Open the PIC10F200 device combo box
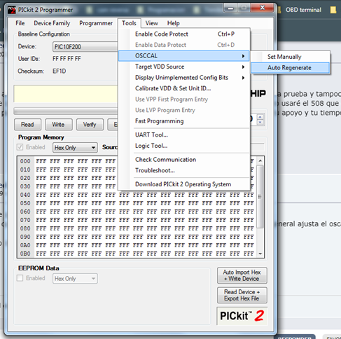Viewport: 341px width, 339px height. [x=85, y=47]
